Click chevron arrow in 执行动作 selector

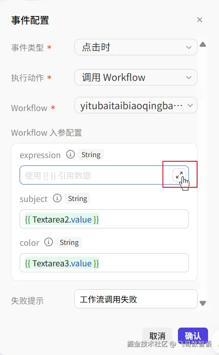click(189, 77)
